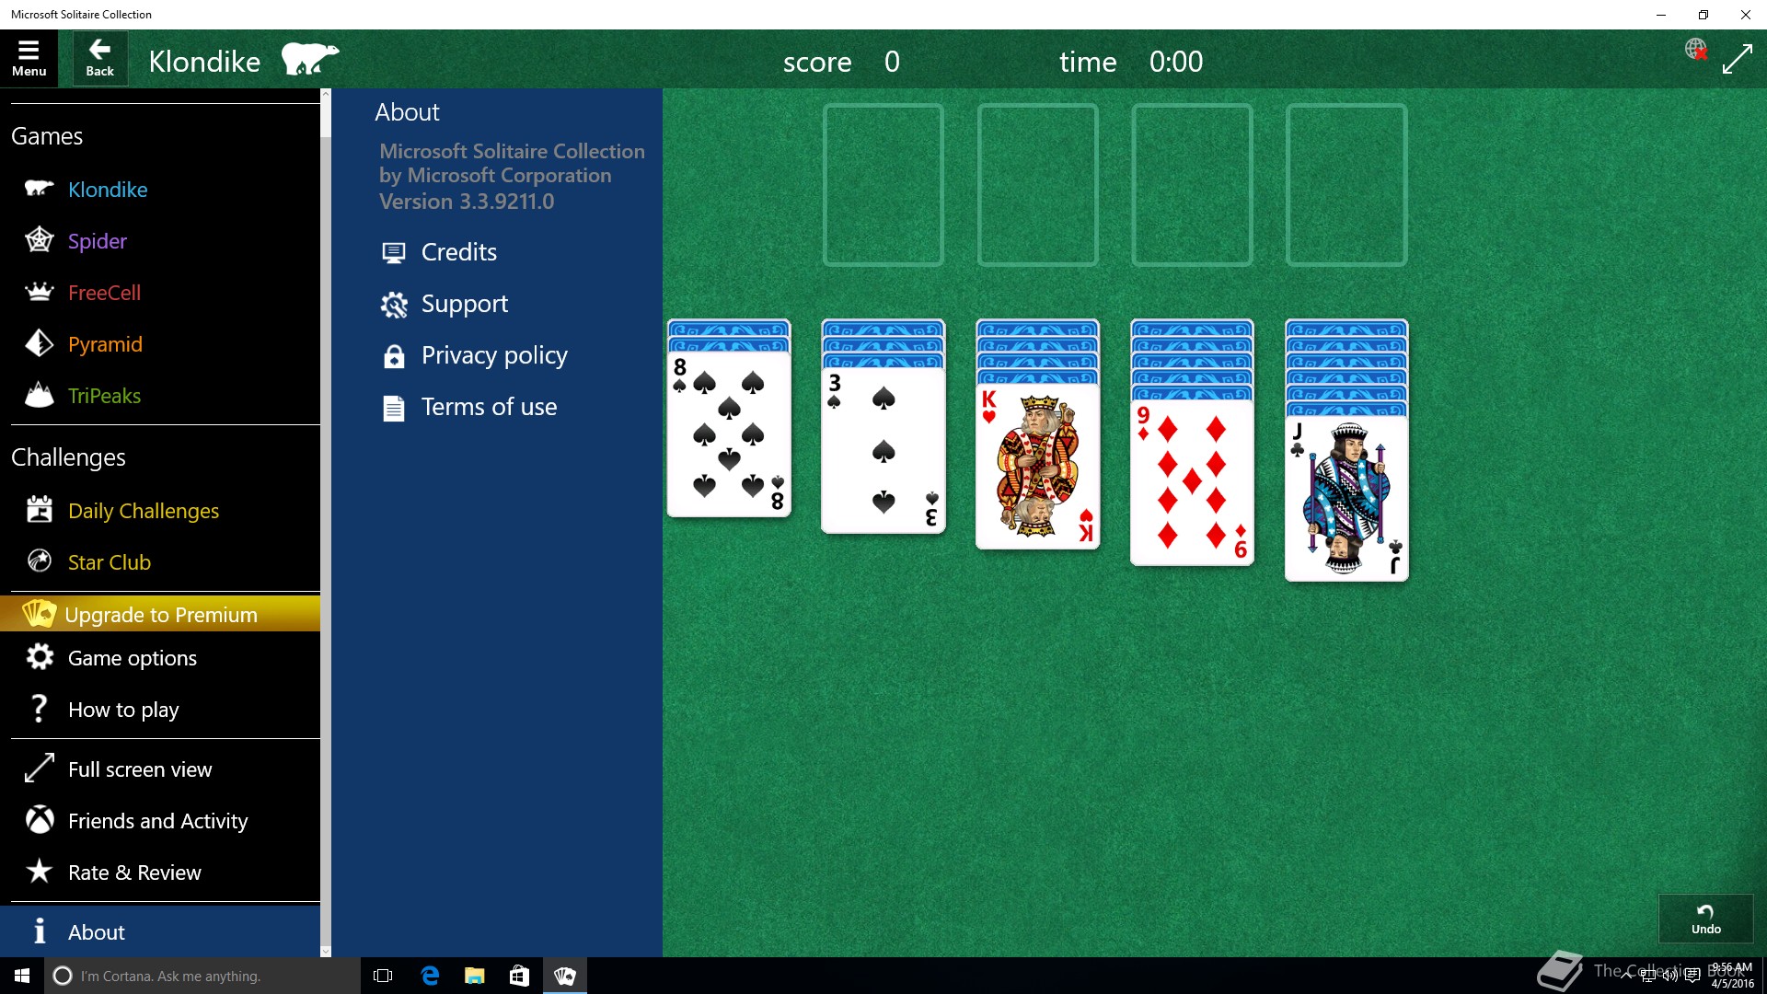
Task: Click the Solitaire Collection taskbar icon
Action: click(x=565, y=976)
